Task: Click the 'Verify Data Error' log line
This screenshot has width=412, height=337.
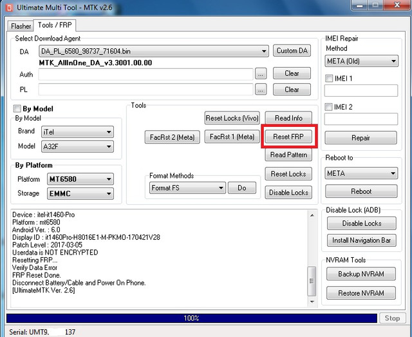Action: 35,267
